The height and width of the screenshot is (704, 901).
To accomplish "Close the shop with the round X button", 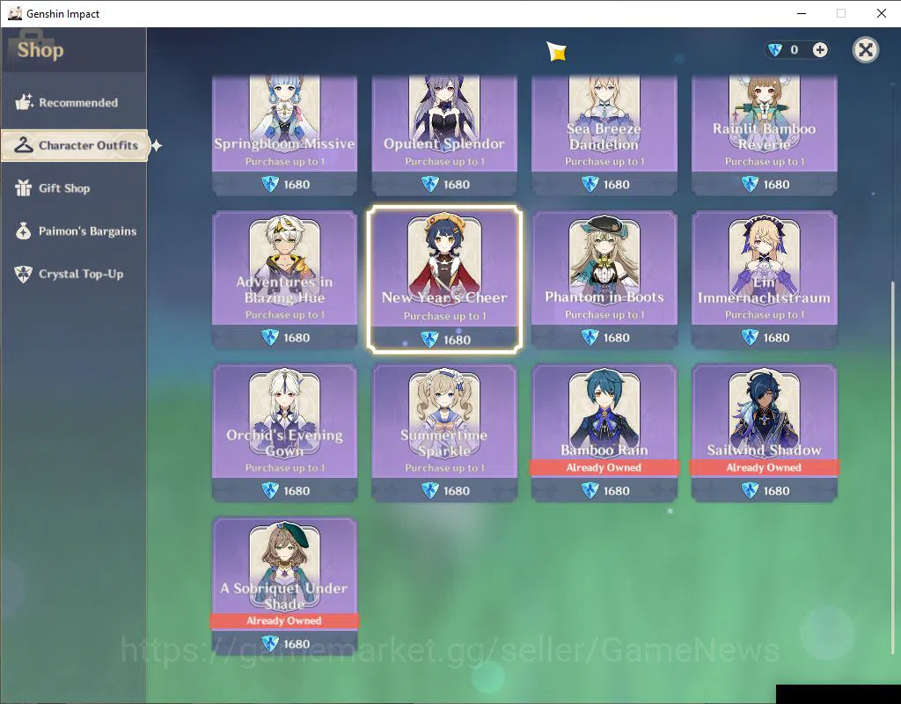I will pyautogui.click(x=866, y=50).
